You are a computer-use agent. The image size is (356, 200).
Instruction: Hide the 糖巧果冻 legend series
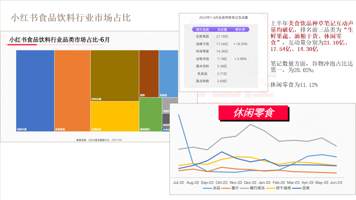pyautogui.click(x=258, y=188)
